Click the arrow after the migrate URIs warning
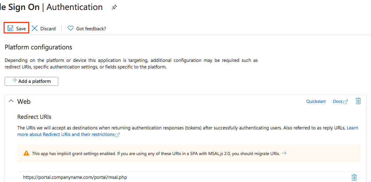This screenshot has height=182, width=371. (284, 154)
